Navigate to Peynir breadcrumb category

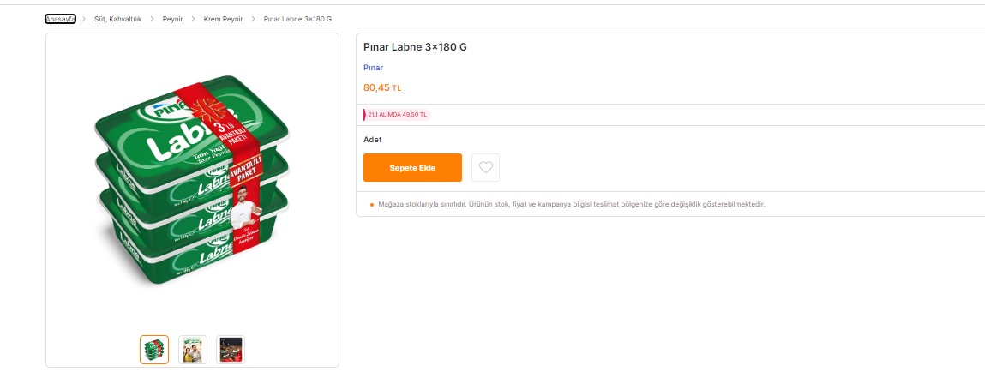coord(172,19)
